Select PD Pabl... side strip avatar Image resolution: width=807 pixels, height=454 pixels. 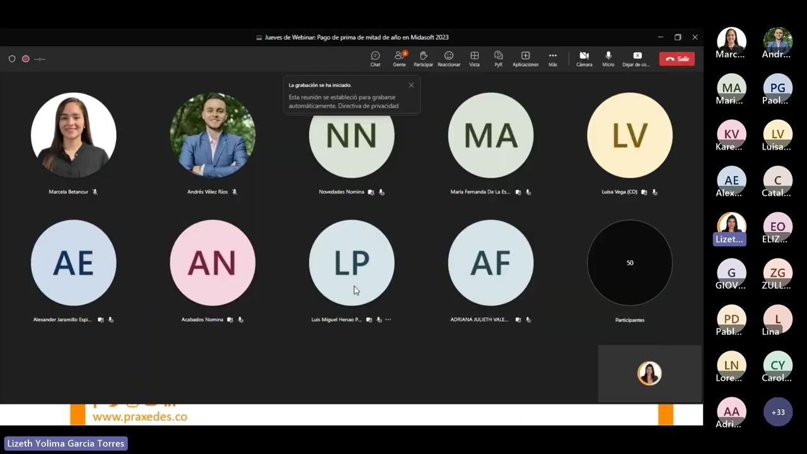(731, 320)
